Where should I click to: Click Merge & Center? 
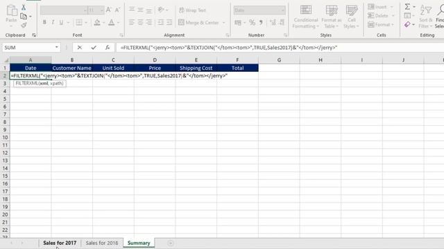pos(198,22)
